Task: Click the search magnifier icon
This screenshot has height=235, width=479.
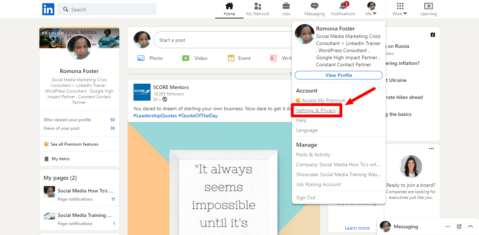Action: click(x=66, y=10)
